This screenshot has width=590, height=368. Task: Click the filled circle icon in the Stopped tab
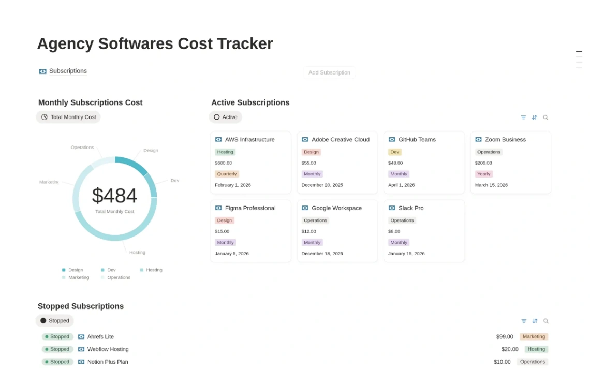click(43, 321)
